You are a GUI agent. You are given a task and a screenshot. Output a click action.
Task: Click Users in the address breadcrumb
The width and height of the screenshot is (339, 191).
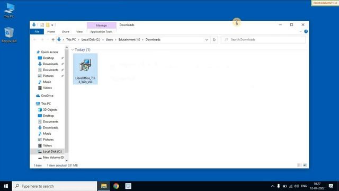110,40
